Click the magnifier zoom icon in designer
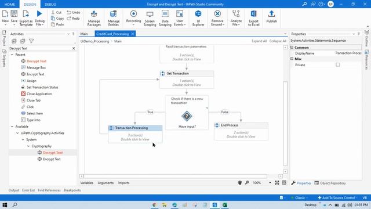This screenshot has height=209, width=371. click(247, 183)
